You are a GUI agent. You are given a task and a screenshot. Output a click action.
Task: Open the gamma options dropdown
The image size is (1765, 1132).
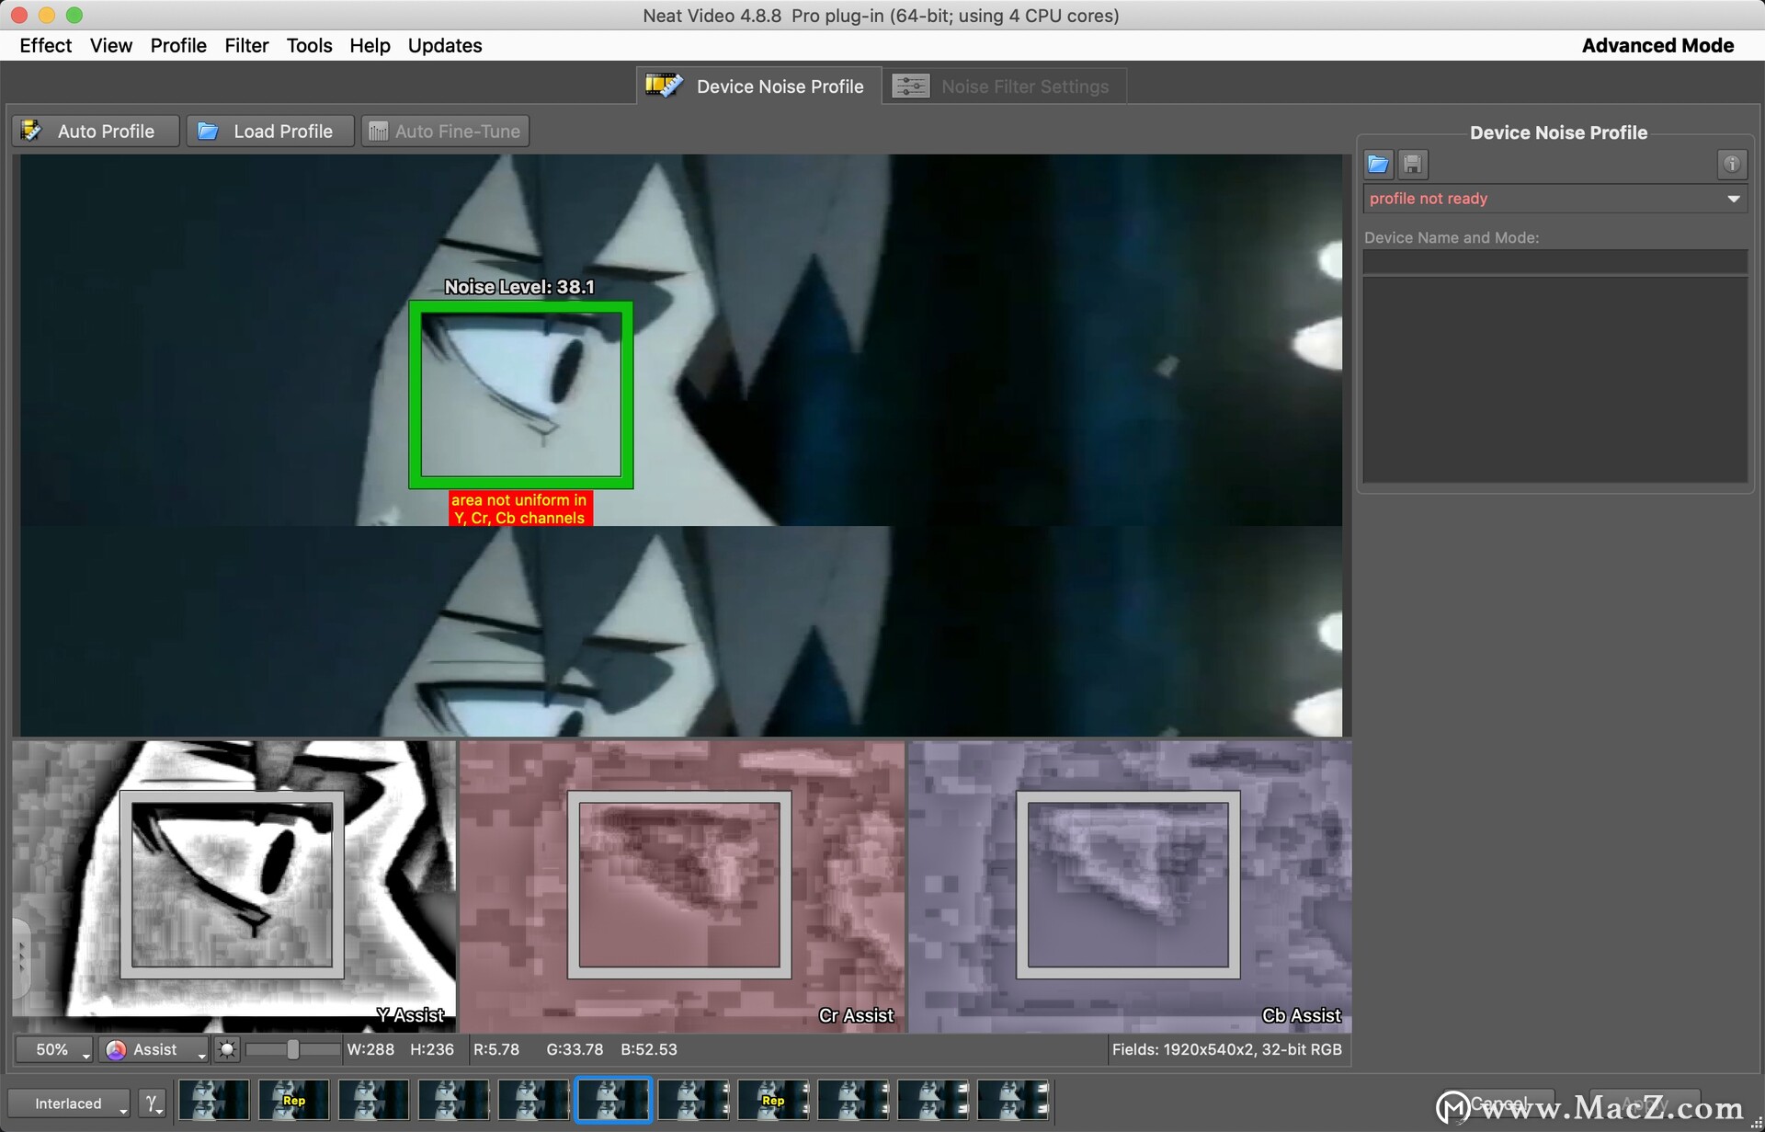[x=153, y=1103]
